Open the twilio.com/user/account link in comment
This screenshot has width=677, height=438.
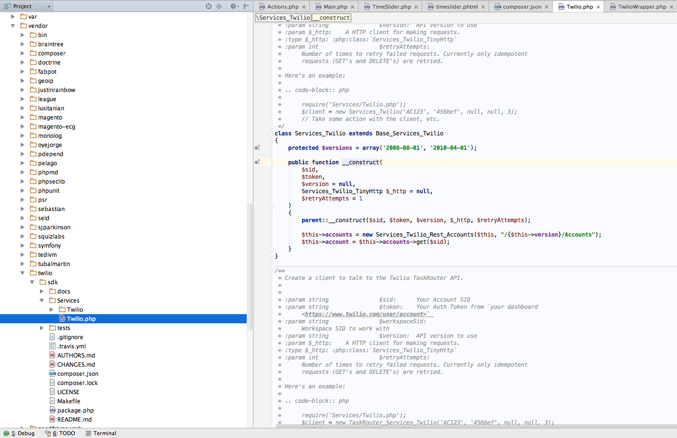tap(366, 314)
